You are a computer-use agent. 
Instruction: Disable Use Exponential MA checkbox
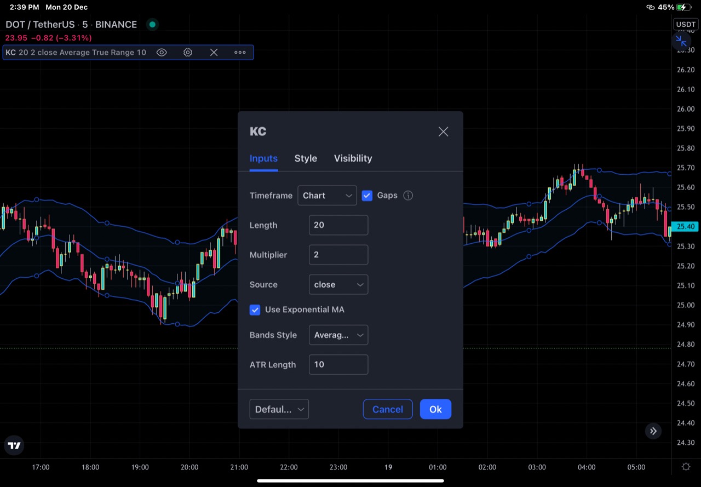click(x=255, y=310)
